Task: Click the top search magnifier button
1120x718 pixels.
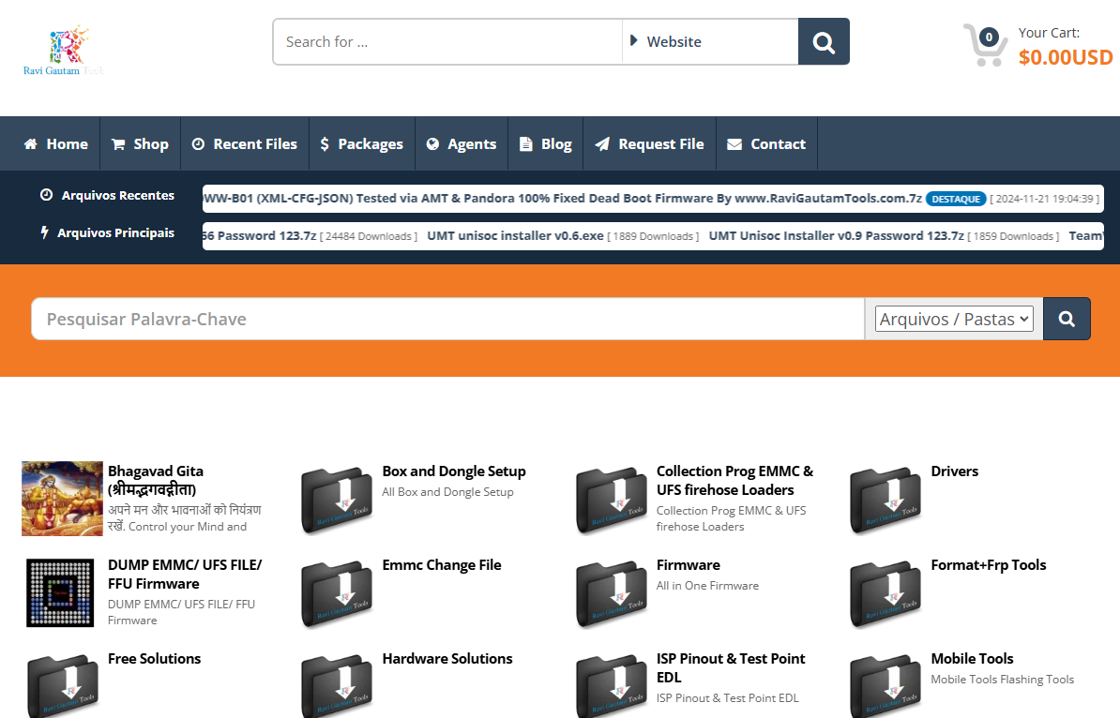Action: [824, 42]
